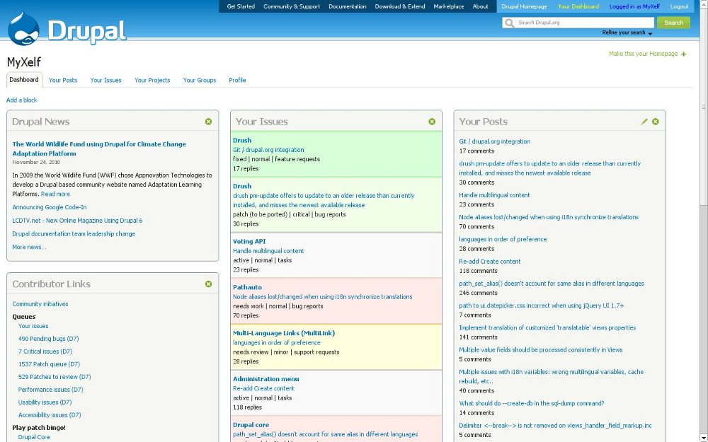The height and width of the screenshot is (442, 708).
Task: Open Handle multilingual content in Your Posts
Action: coord(494,195)
